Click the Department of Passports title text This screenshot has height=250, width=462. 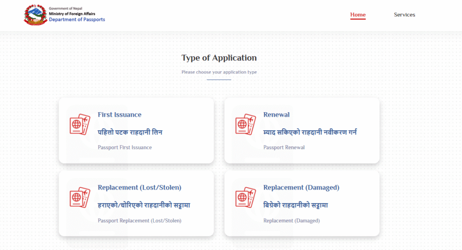pyautogui.click(x=77, y=20)
